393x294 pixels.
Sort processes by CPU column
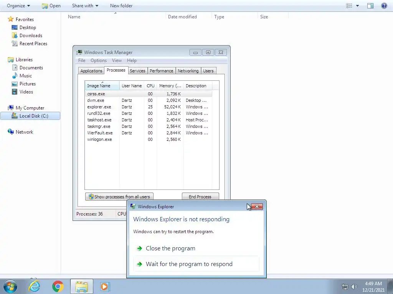click(150, 86)
